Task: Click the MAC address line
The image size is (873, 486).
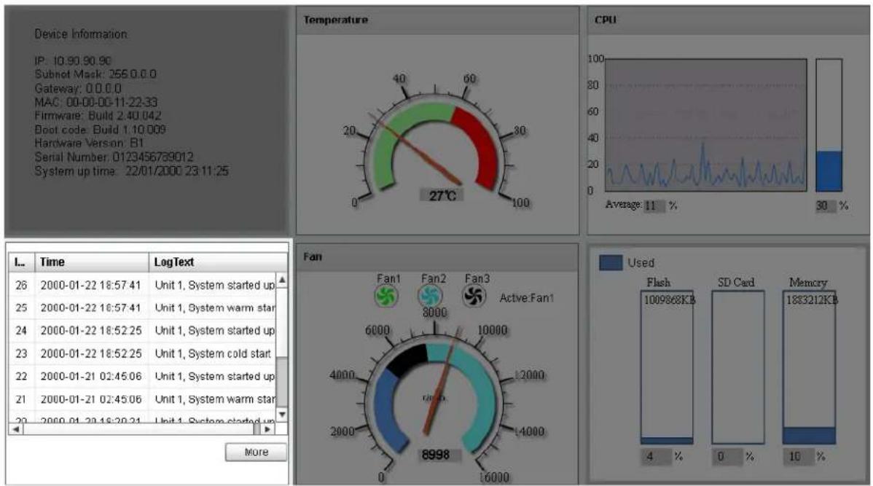Action: click(95, 102)
